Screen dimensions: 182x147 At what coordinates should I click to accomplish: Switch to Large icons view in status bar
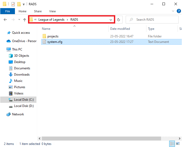tap(178, 144)
